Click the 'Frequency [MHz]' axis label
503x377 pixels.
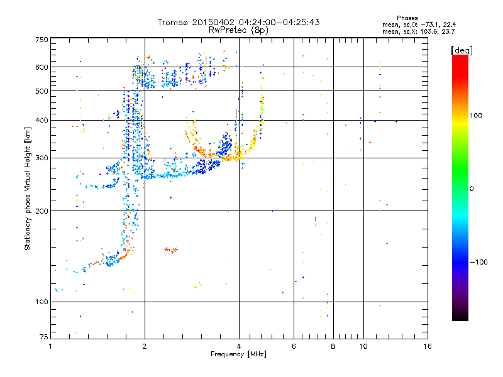tap(238, 354)
